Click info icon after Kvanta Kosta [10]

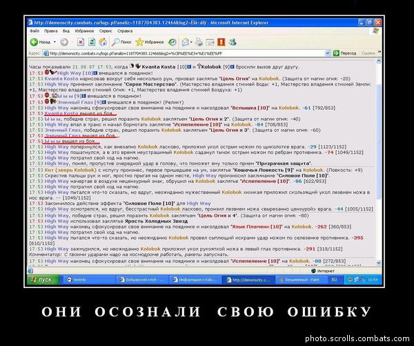(x=189, y=67)
